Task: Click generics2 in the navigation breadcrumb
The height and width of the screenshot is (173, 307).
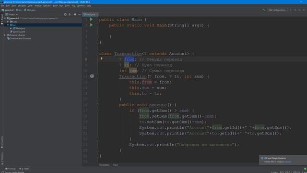Action: [x=8, y=10]
